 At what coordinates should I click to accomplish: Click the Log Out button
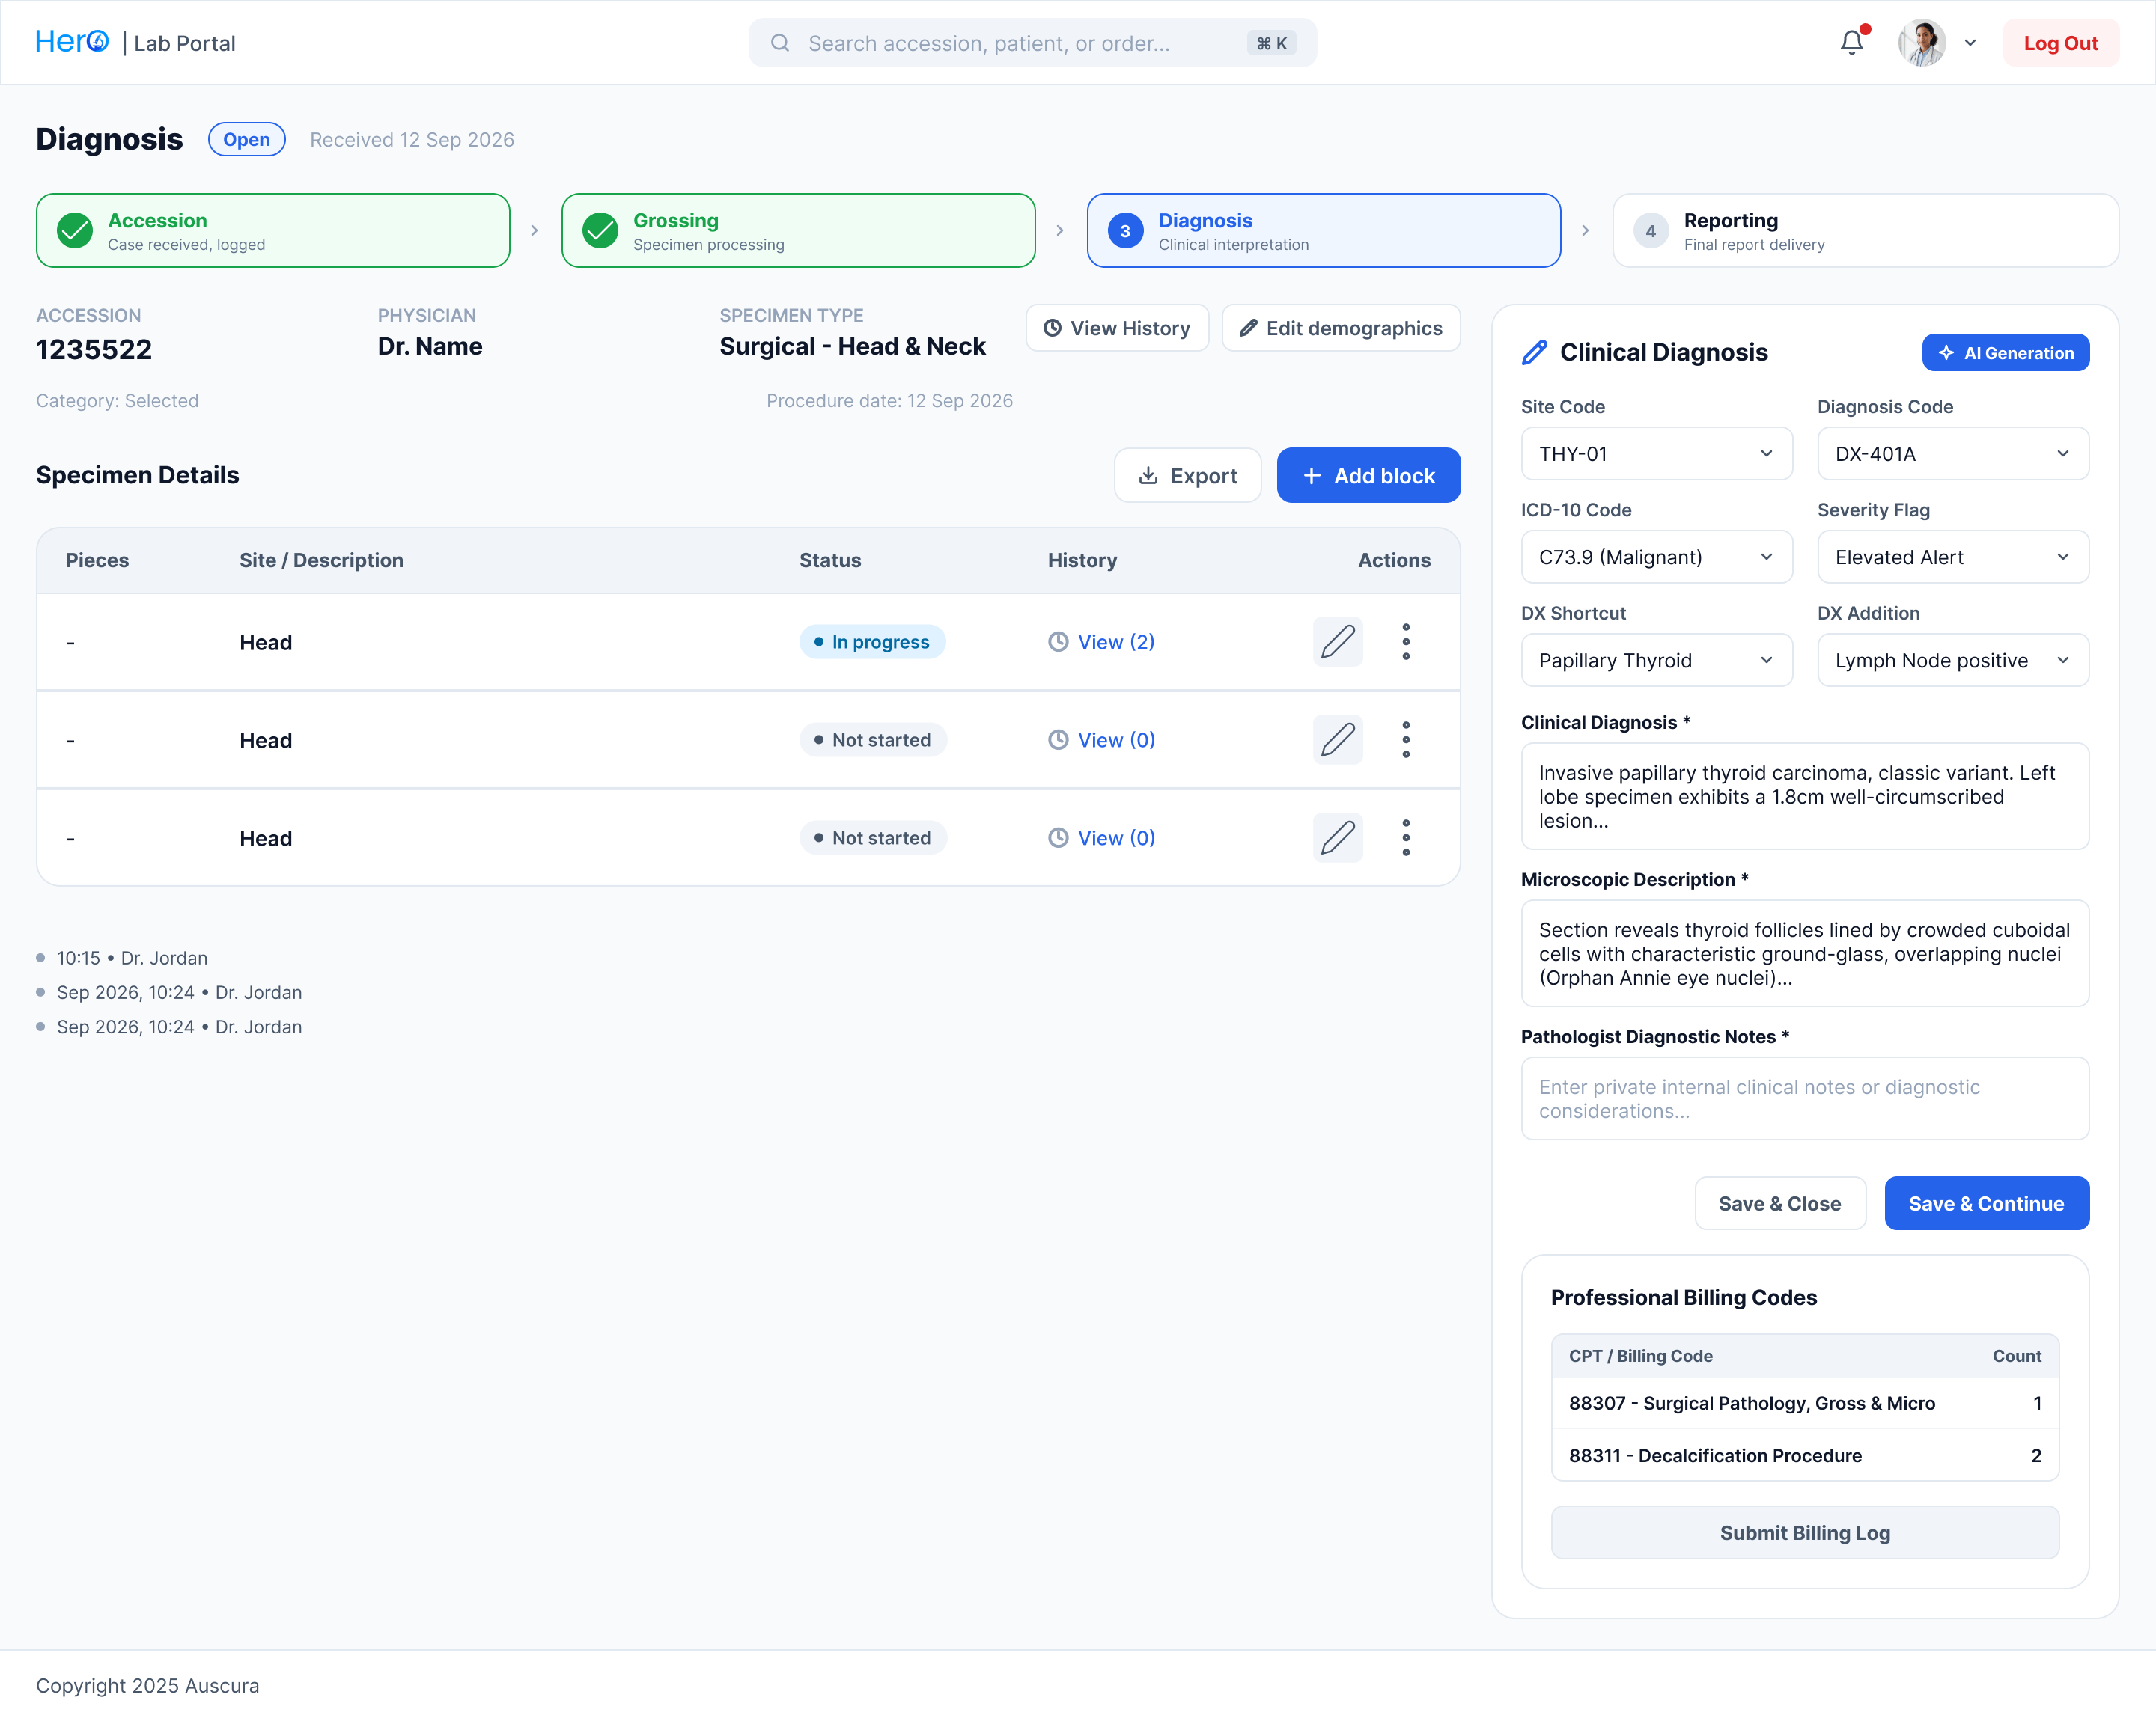[x=2060, y=43]
